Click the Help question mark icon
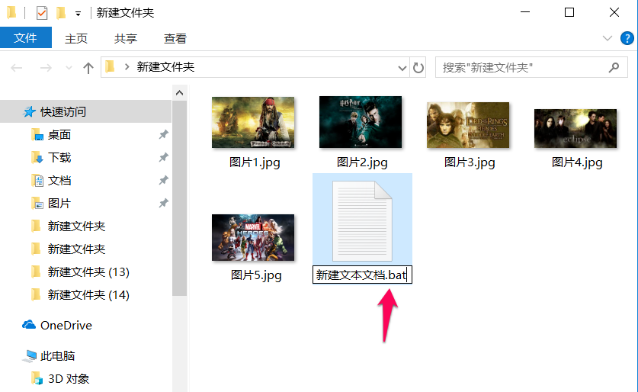Screen dimensions: 638x392 tap(625, 38)
